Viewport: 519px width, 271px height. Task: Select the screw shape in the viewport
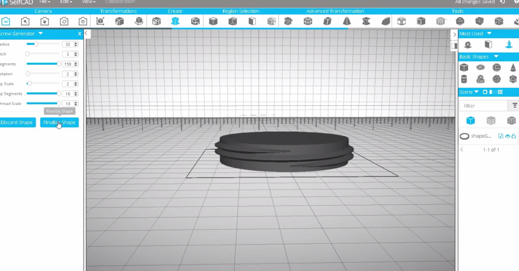point(284,152)
